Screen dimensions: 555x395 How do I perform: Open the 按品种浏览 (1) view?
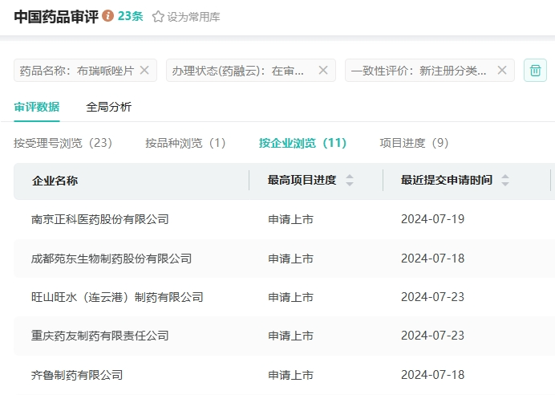coord(185,143)
